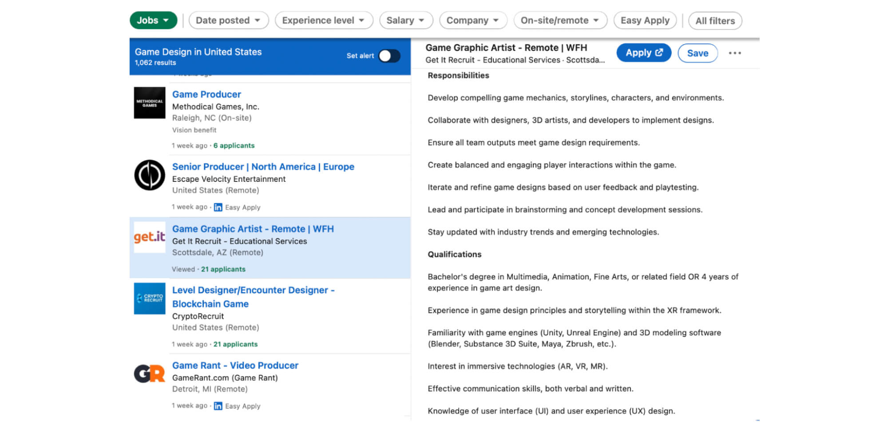The height and width of the screenshot is (428, 888).
Task: Click LinkedIn icon beside Senior Producer Easy Apply
Action: point(218,208)
